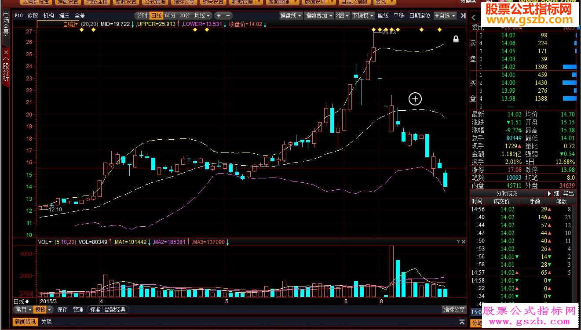Collapse the news panel with the up-arrow icon
Screen dimensions: 581x330
[462, 322]
